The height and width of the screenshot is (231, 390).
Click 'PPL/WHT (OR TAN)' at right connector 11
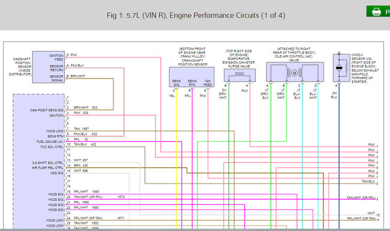tap(361, 218)
